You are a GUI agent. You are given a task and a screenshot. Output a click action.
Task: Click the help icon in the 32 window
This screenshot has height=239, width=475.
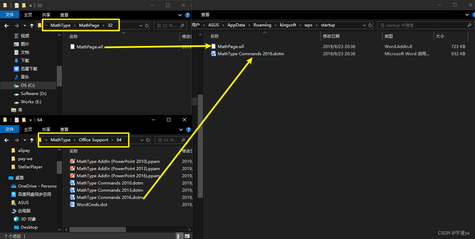click(x=187, y=15)
